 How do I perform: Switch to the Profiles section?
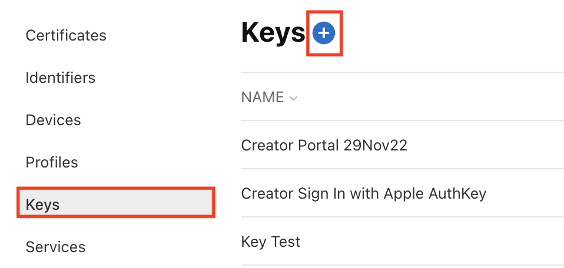point(52,162)
